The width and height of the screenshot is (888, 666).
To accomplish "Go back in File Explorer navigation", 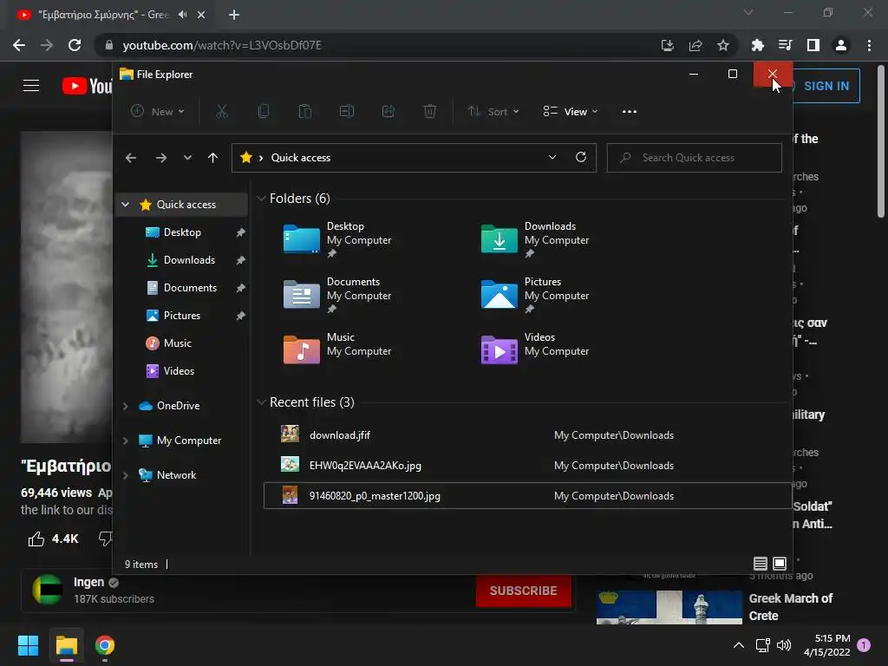I will pyautogui.click(x=131, y=158).
